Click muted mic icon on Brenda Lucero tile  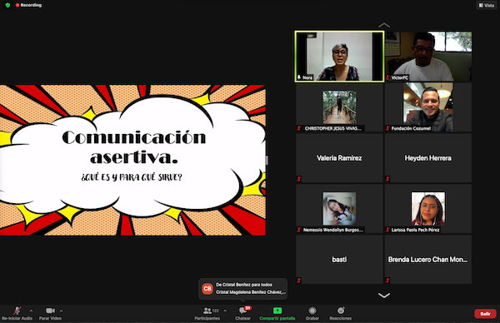[x=387, y=281]
